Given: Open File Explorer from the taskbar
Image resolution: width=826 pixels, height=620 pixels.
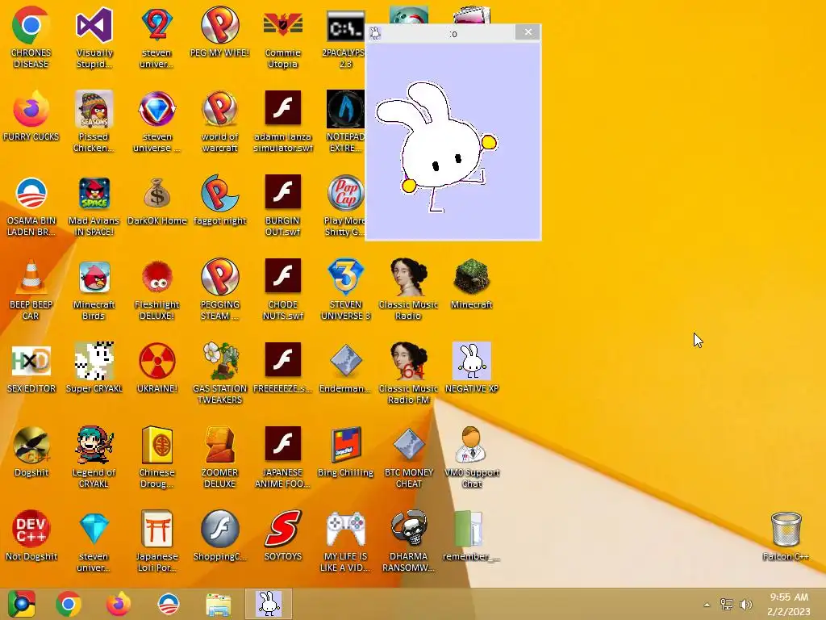Looking at the screenshot, I should pyautogui.click(x=218, y=604).
